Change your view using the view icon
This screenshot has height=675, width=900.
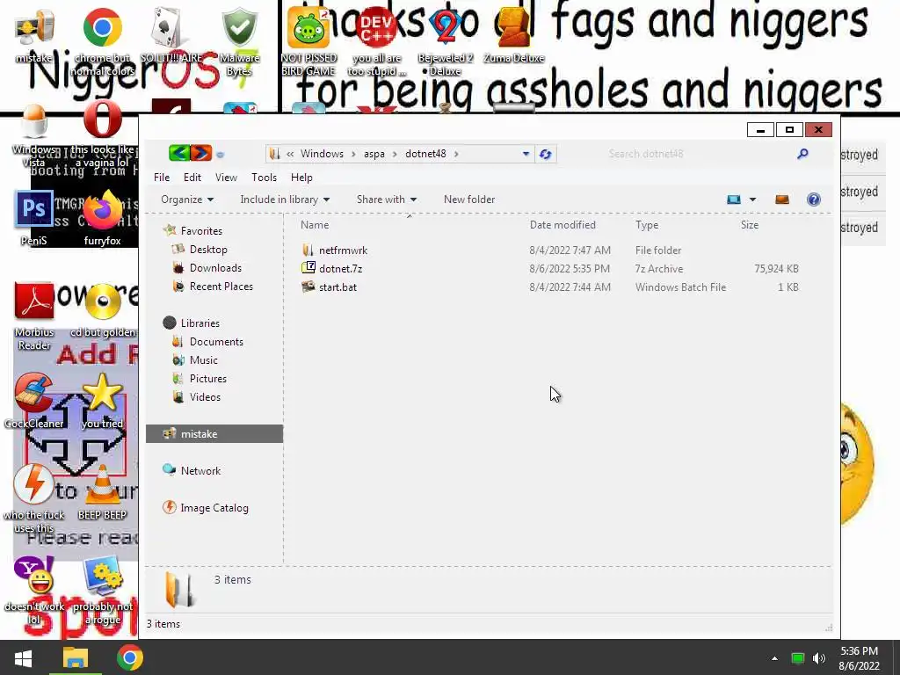pos(734,200)
